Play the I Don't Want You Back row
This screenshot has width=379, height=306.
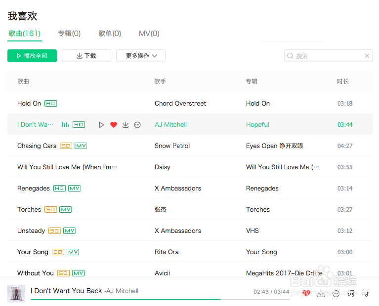101,125
